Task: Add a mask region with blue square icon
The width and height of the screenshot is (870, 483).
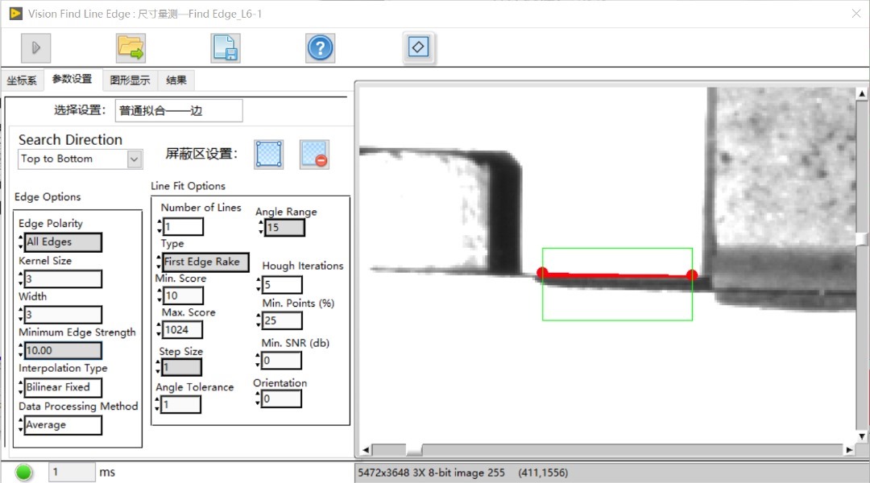Action: (x=269, y=155)
